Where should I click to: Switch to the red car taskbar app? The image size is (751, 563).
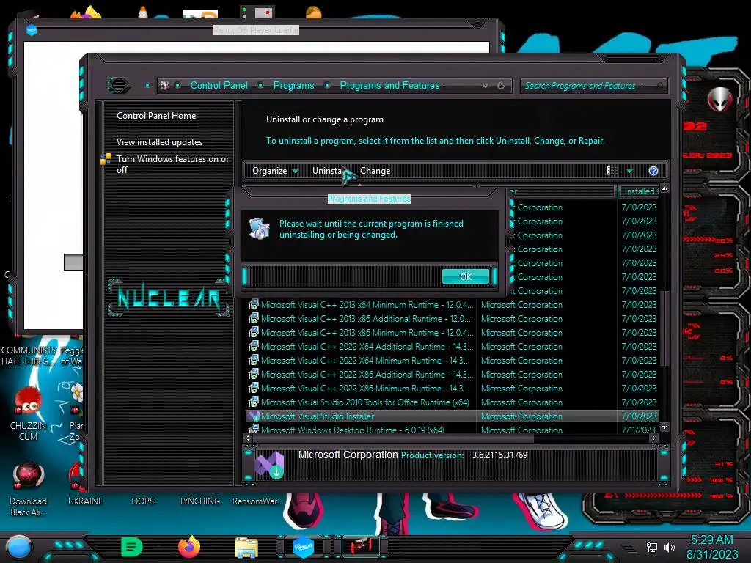tap(361, 547)
